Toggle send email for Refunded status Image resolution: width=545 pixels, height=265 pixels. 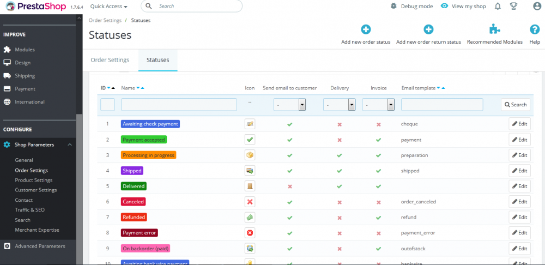(290, 218)
